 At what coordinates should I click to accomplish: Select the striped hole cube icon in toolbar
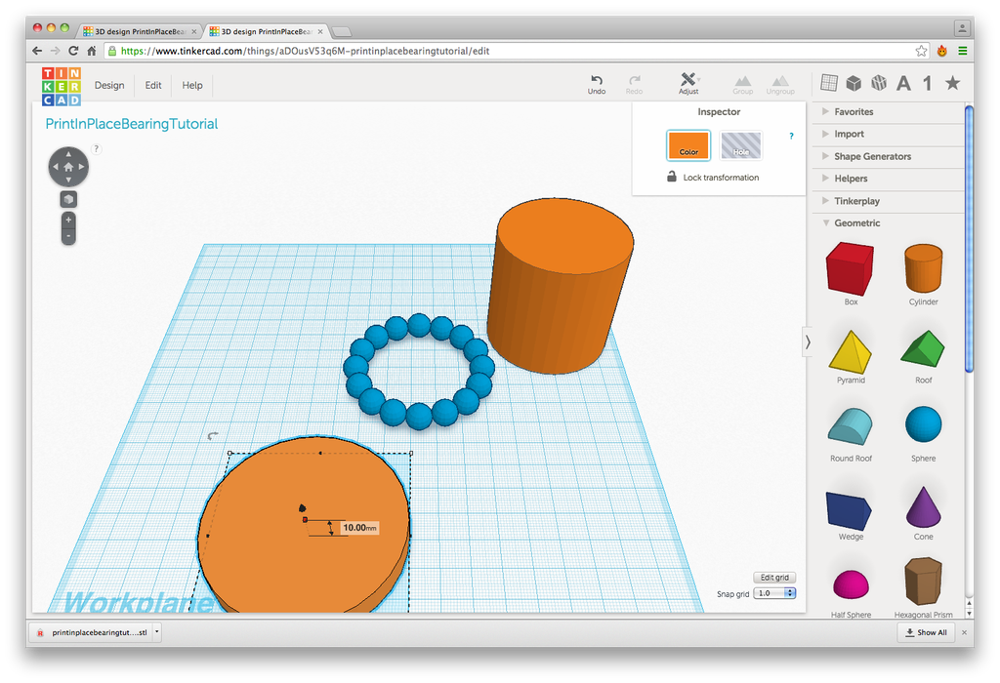click(x=879, y=83)
